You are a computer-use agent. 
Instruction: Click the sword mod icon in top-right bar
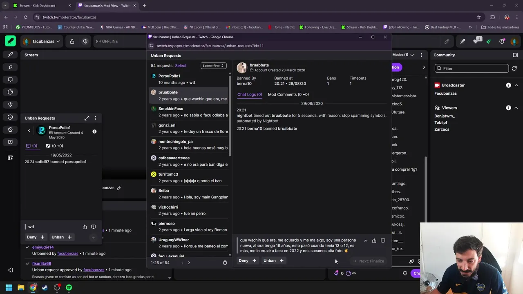click(x=462, y=41)
